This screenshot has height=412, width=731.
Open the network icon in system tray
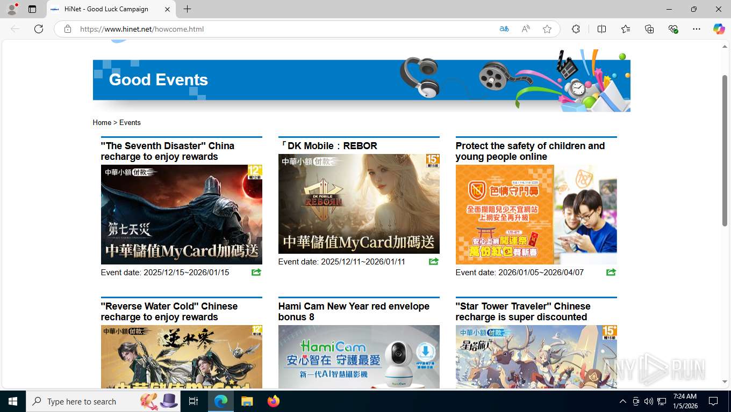pyautogui.click(x=662, y=401)
